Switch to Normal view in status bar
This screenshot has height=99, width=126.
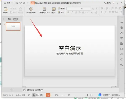[34, 95]
